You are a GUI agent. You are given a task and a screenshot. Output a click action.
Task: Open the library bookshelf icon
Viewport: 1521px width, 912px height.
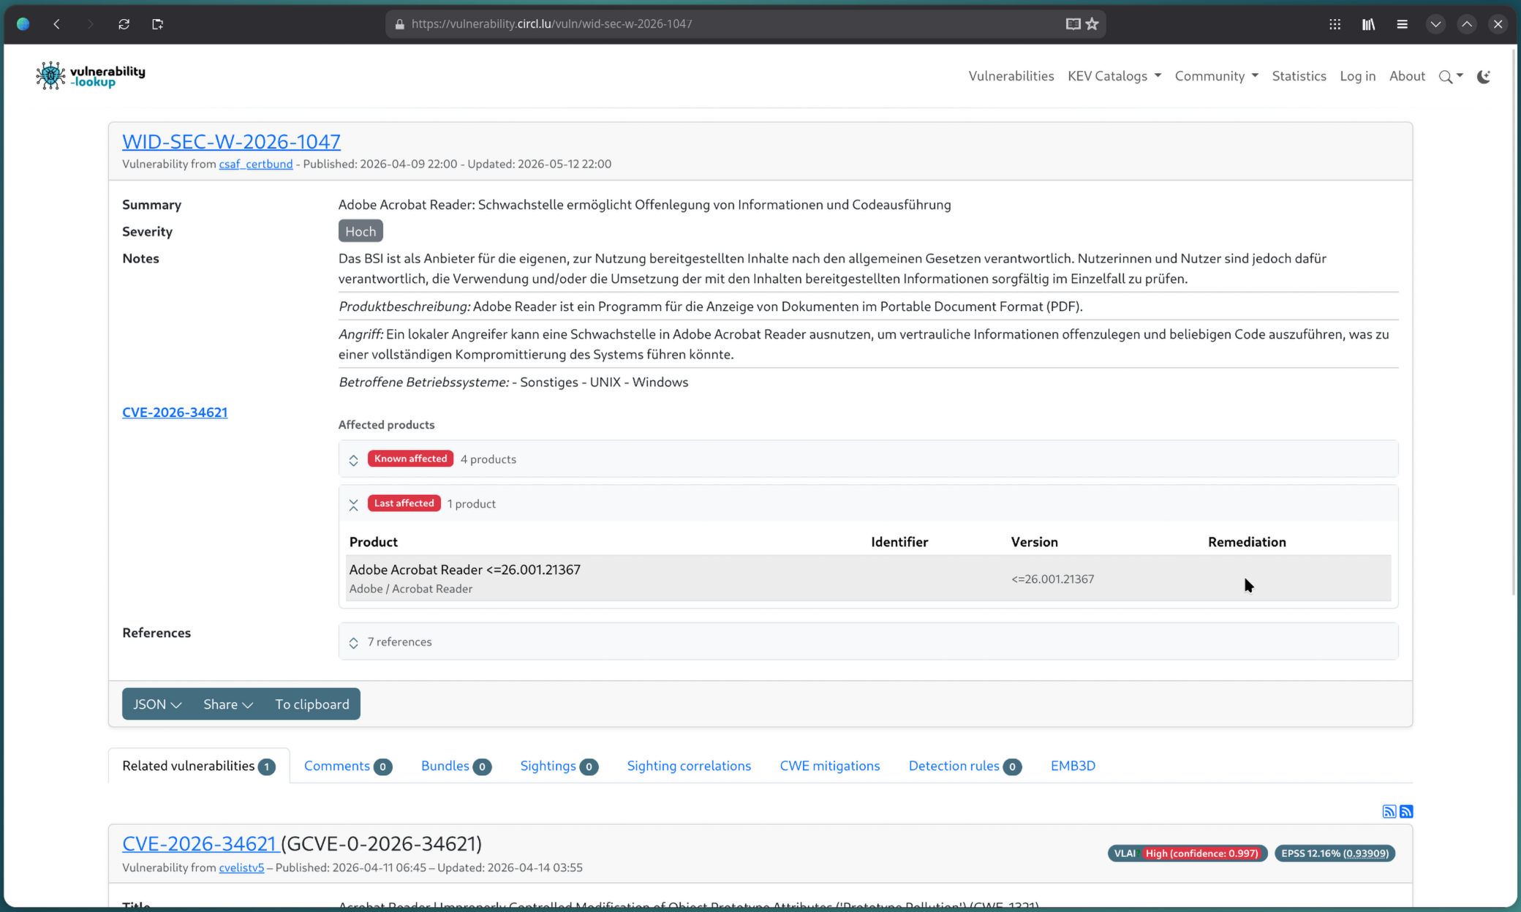tap(1368, 24)
